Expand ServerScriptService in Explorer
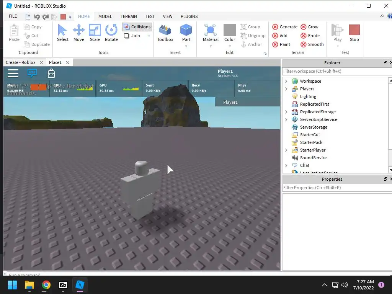 tap(286, 119)
